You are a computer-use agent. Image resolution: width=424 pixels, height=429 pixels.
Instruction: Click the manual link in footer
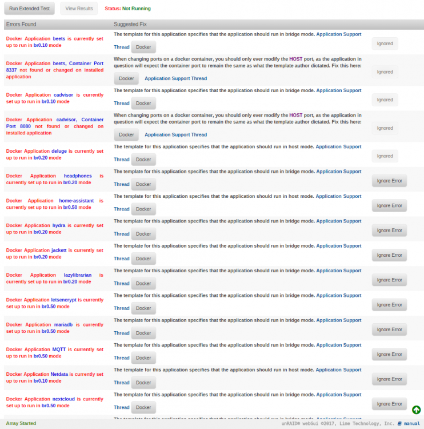pos(411,423)
